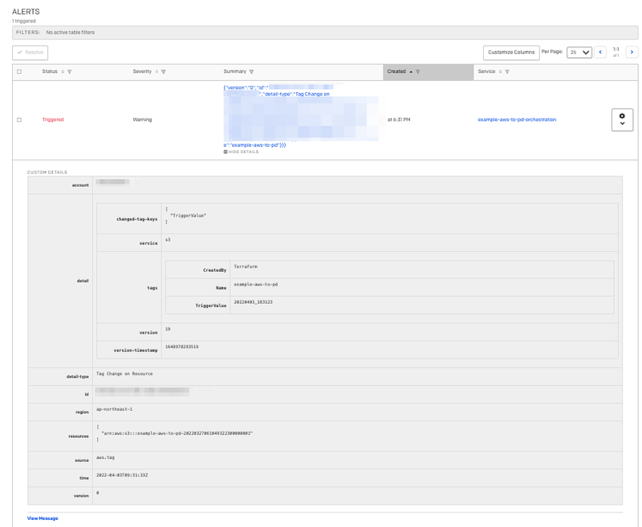Open the example-aws-to-pd-orchestration service link

tap(517, 120)
